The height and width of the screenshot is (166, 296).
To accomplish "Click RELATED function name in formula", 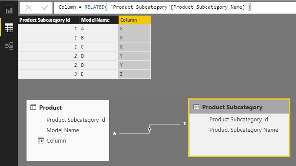I will 94,7.
